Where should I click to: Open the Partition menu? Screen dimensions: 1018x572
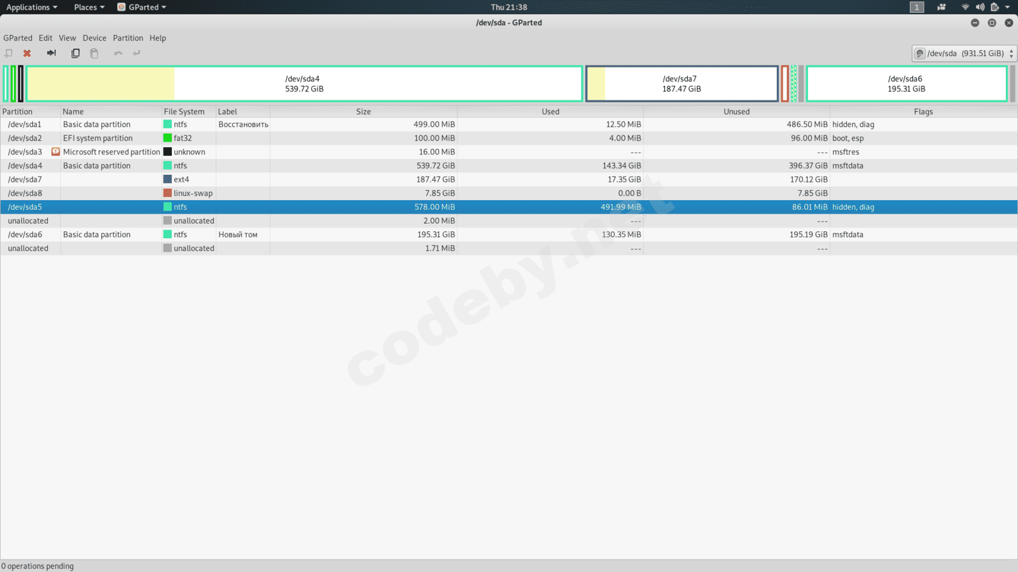(128, 38)
